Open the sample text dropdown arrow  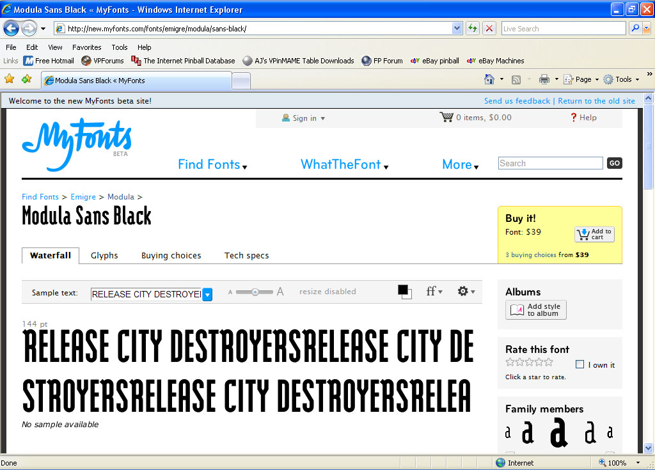(207, 294)
